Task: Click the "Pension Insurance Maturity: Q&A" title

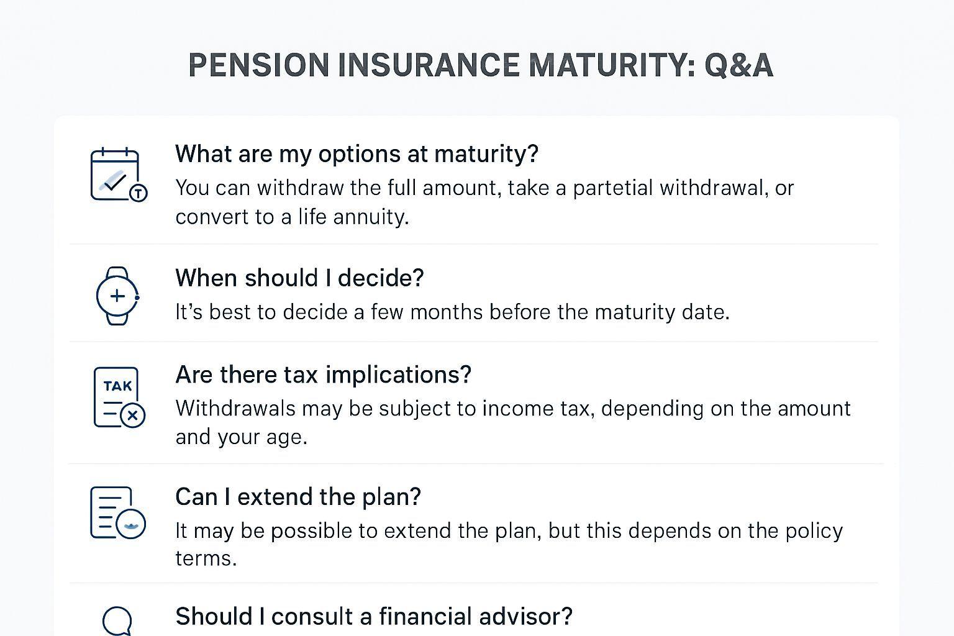Action: pyautogui.click(x=481, y=65)
